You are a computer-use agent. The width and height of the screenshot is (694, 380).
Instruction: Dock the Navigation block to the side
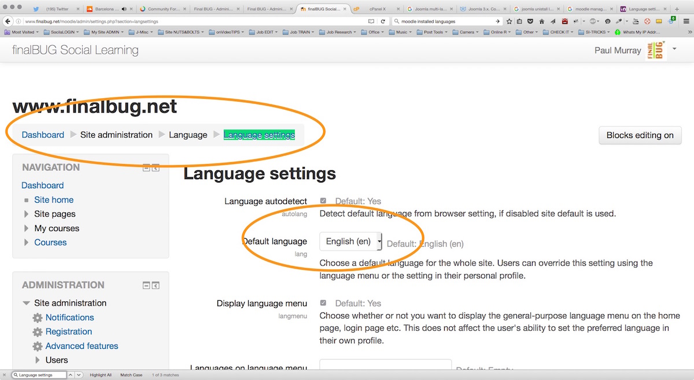(x=156, y=168)
